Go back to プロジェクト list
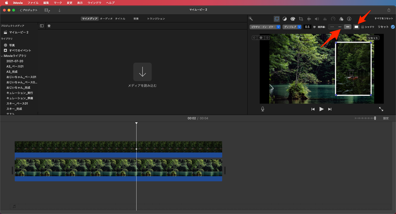Screen dimensions: 396x214 tap(29, 10)
